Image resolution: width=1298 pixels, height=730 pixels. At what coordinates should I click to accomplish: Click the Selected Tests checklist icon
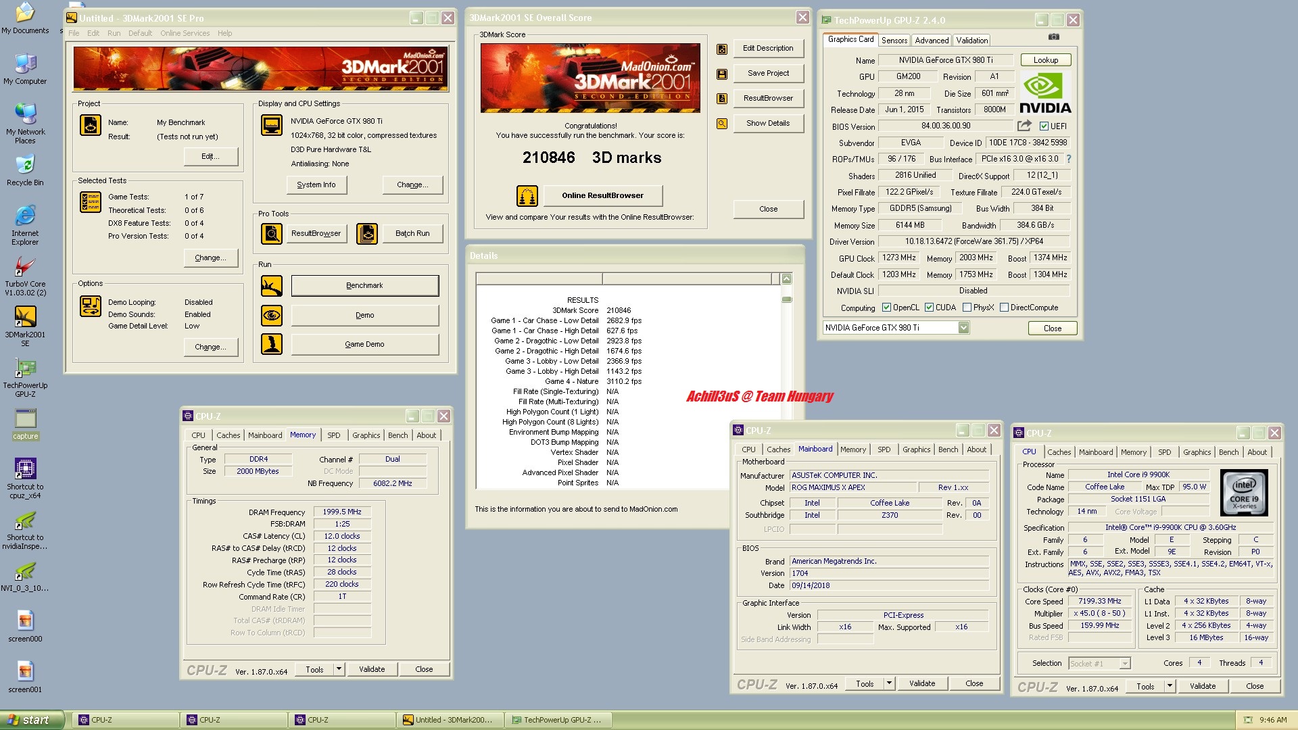point(91,202)
